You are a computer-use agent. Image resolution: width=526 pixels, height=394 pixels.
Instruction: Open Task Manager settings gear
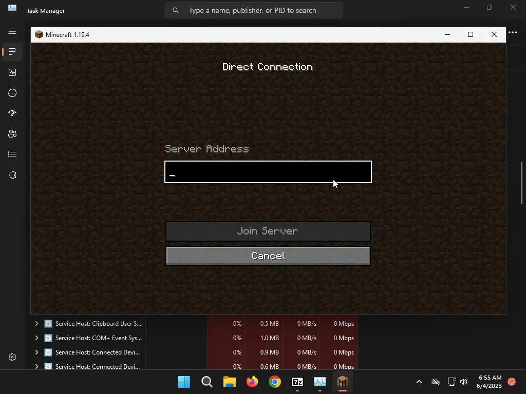coord(12,357)
